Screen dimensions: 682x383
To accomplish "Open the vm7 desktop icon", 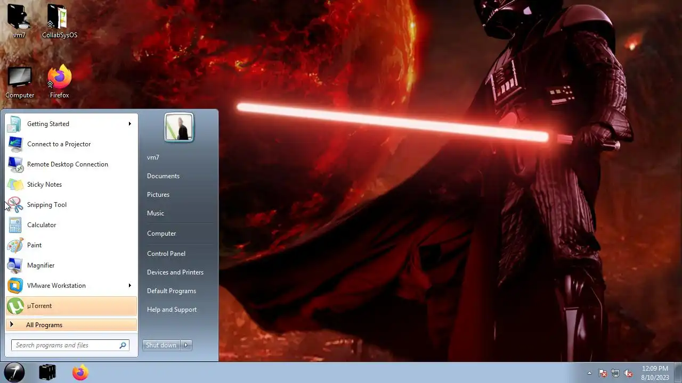I will 19,21.
